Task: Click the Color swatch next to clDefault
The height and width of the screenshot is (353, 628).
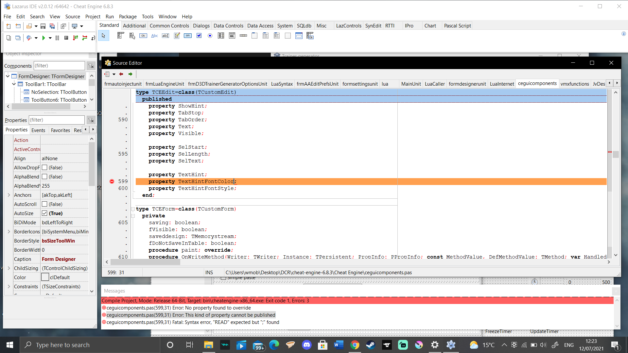Action: coord(45,277)
